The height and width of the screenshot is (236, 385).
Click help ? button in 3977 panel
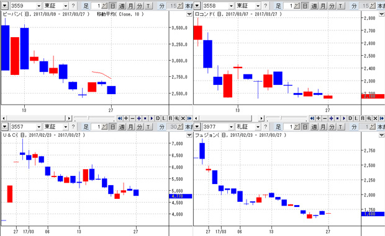265,126
